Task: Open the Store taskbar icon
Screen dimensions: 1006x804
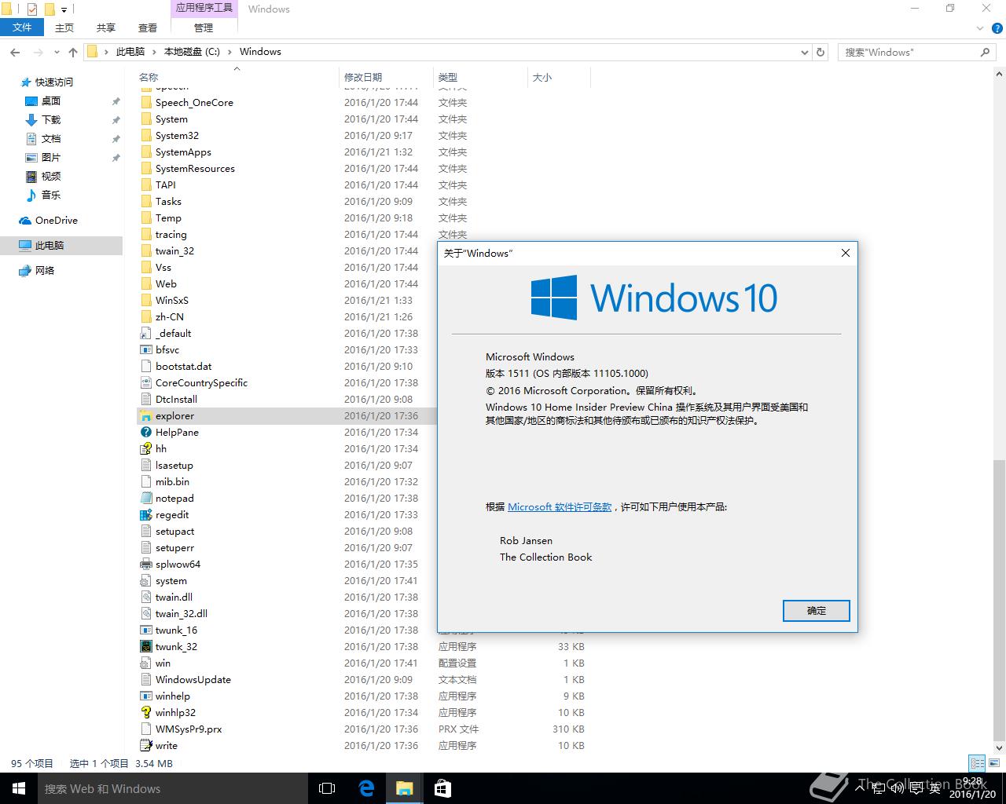Action: [x=442, y=788]
